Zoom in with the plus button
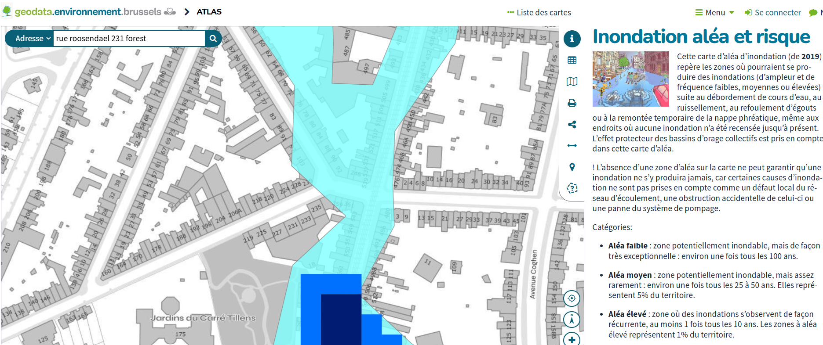 (x=572, y=339)
